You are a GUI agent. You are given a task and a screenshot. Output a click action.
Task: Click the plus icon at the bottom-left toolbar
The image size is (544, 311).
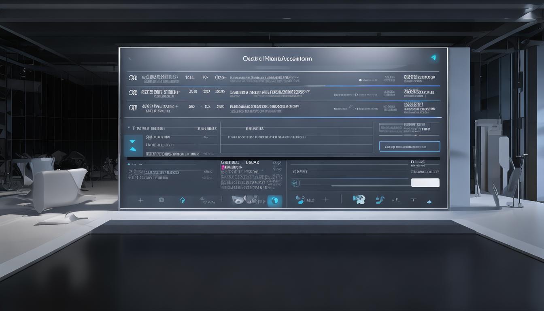coord(140,200)
